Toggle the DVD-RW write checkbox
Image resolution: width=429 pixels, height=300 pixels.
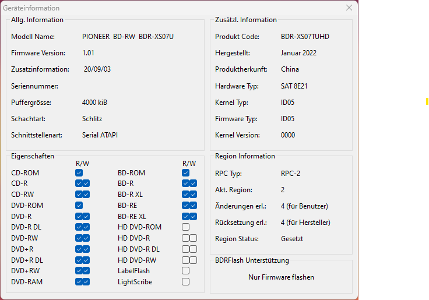(x=86, y=238)
